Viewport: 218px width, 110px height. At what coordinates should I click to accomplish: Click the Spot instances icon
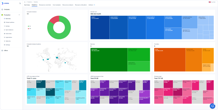[5, 30]
